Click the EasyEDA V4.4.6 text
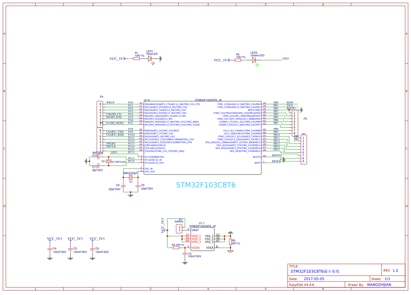This screenshot has height=295, width=411. 301,285
